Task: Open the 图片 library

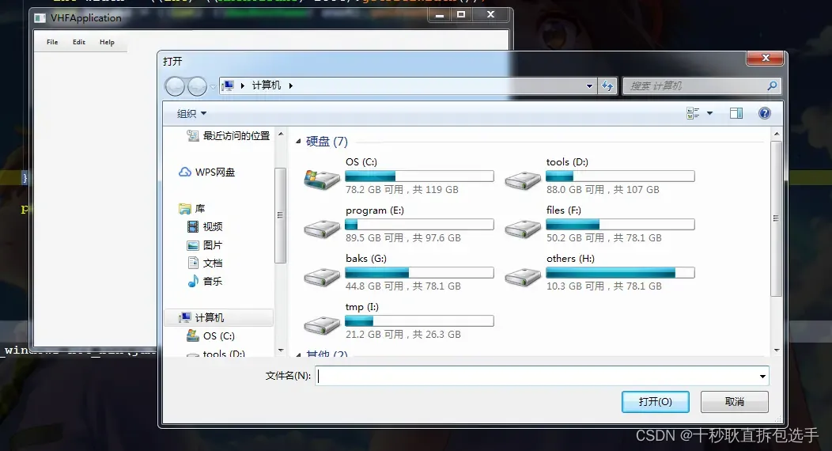Action: pyautogui.click(x=206, y=245)
